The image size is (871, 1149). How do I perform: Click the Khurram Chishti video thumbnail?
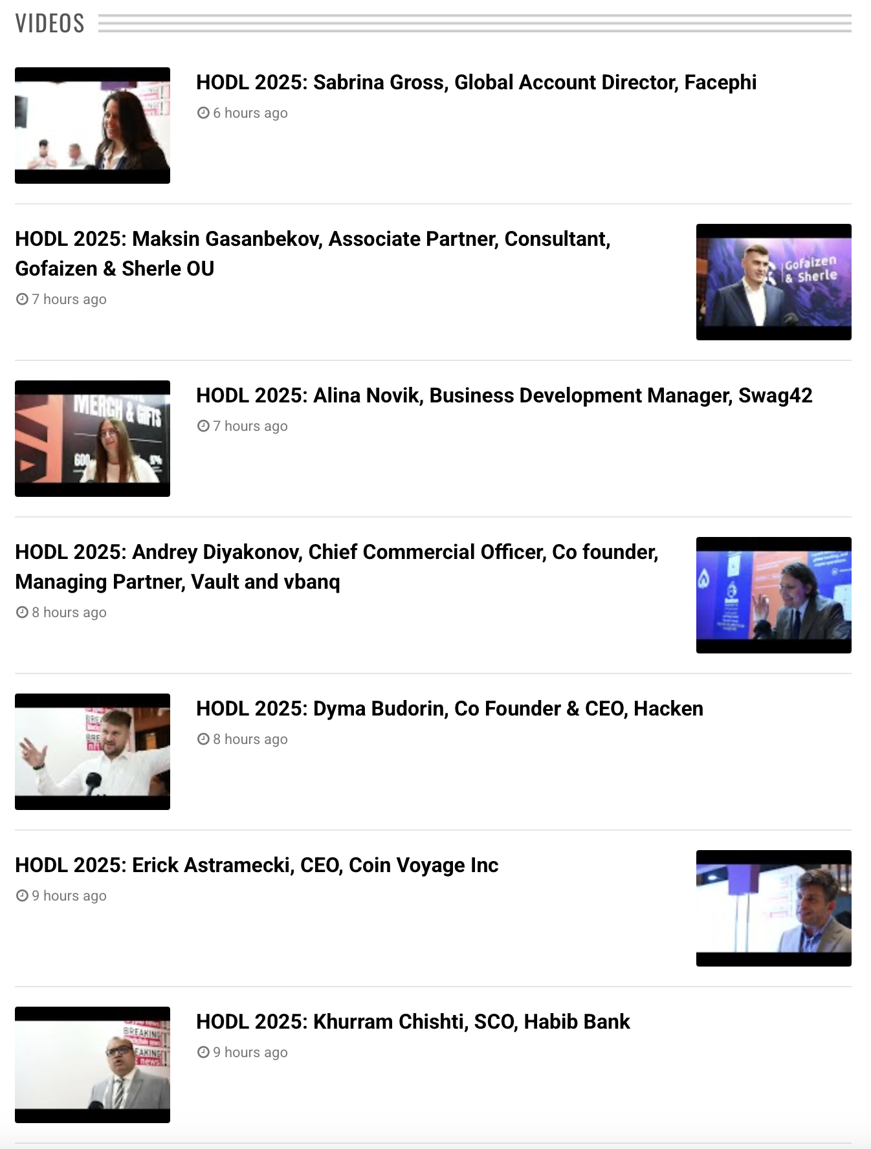click(x=93, y=1065)
